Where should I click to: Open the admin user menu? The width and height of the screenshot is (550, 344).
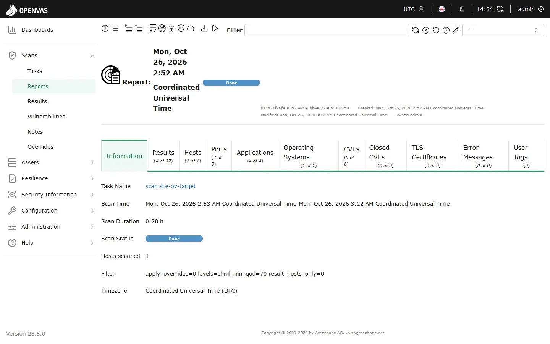pyautogui.click(x=531, y=9)
